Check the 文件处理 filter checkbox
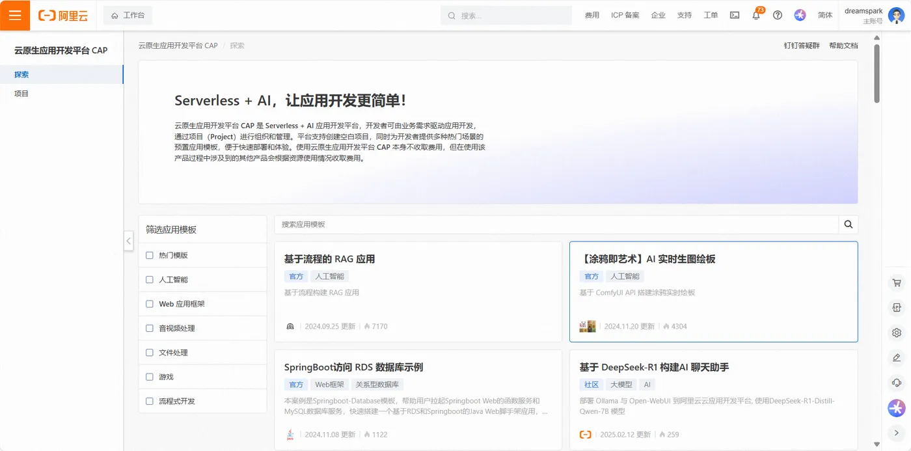Screen dimensions: 911x451 pos(150,353)
